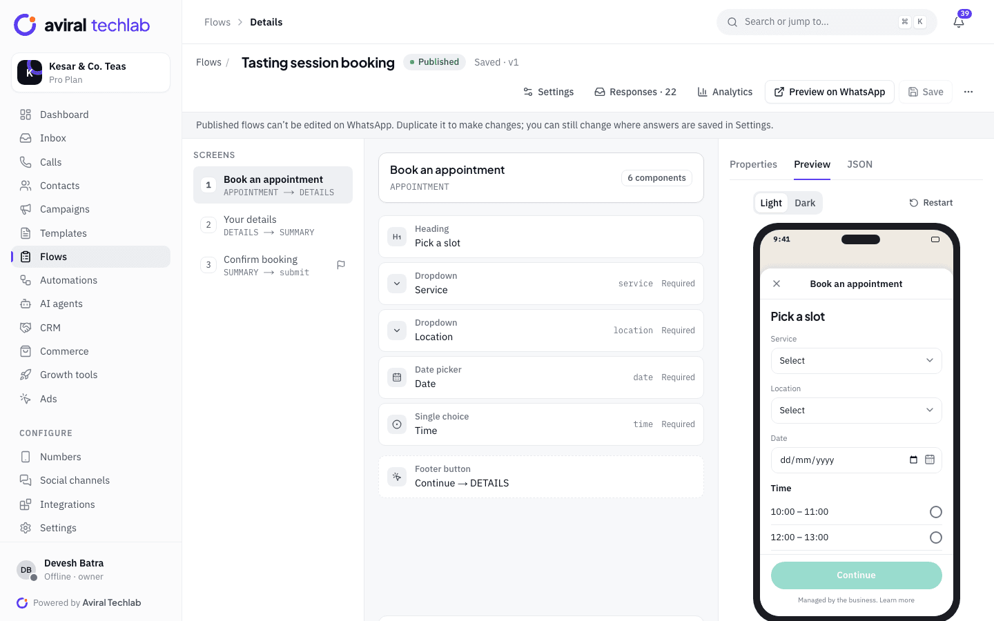Open the Location dropdown in preview
Image resolution: width=994 pixels, height=621 pixels.
pyautogui.click(x=856, y=411)
